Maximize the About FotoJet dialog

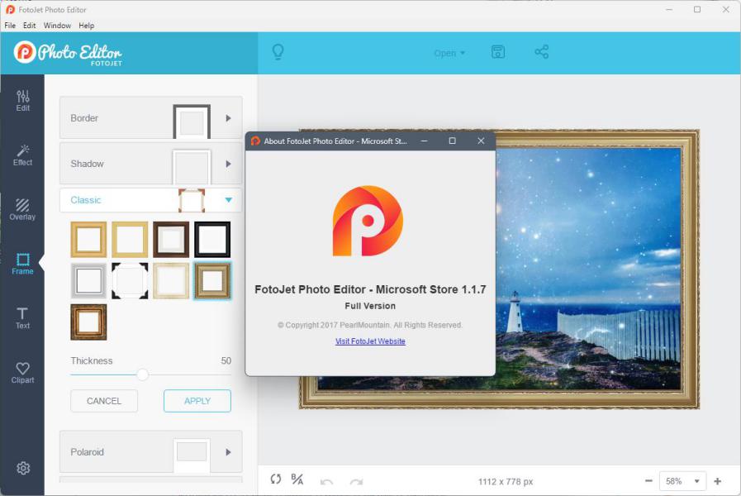452,141
